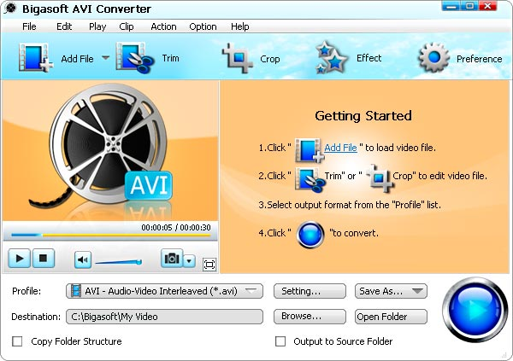
Task: Adjust the volume slider
Action: [x=119, y=262]
